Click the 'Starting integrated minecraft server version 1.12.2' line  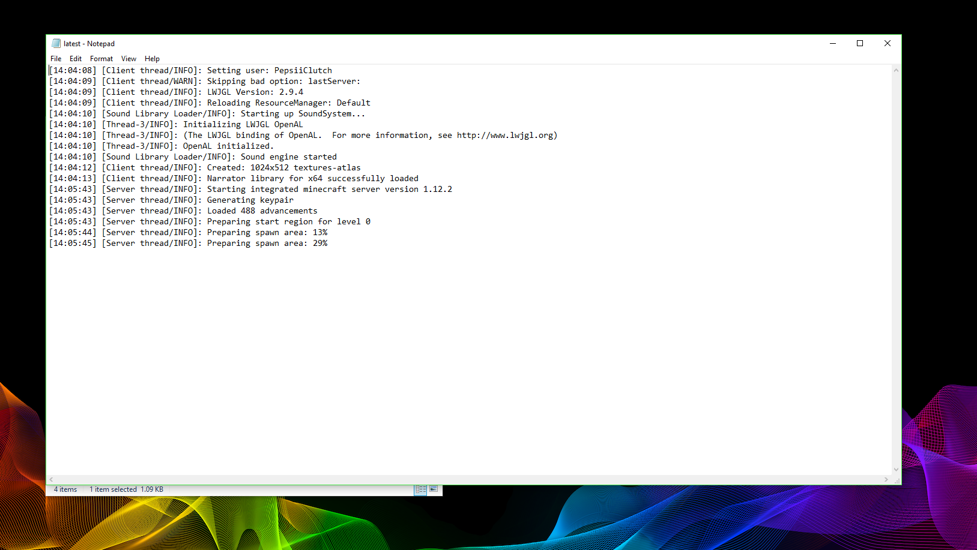[250, 190]
